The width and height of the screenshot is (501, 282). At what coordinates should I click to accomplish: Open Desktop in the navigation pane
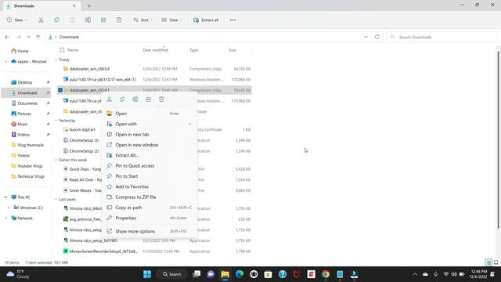point(25,82)
